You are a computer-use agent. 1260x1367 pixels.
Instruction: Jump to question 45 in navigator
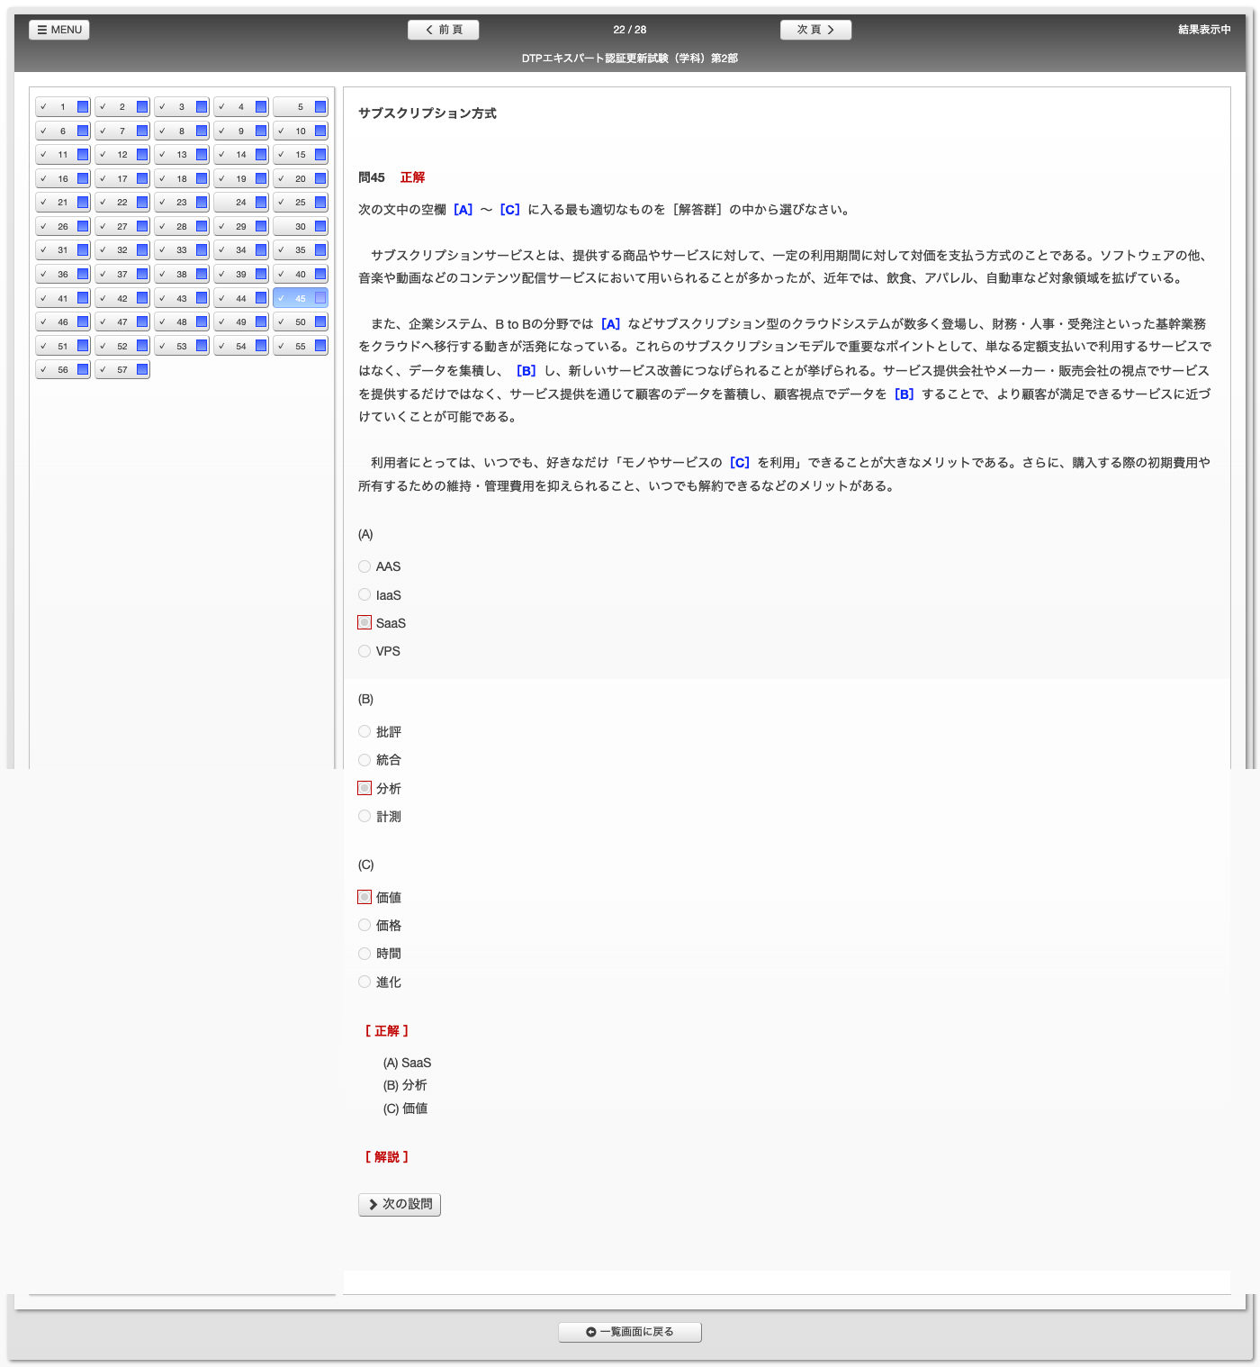click(x=300, y=298)
